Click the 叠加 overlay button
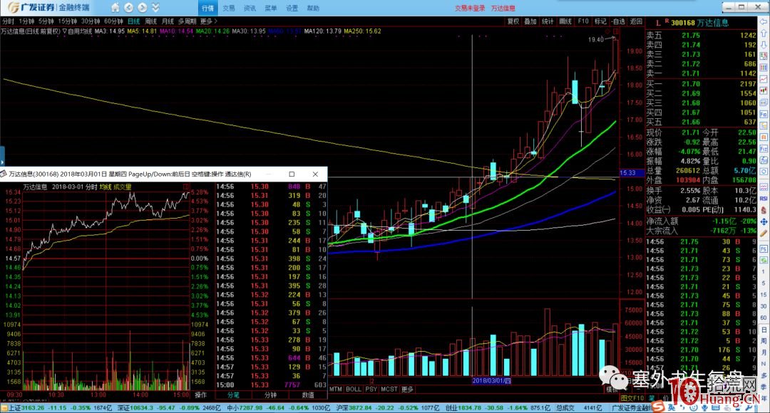 point(530,21)
